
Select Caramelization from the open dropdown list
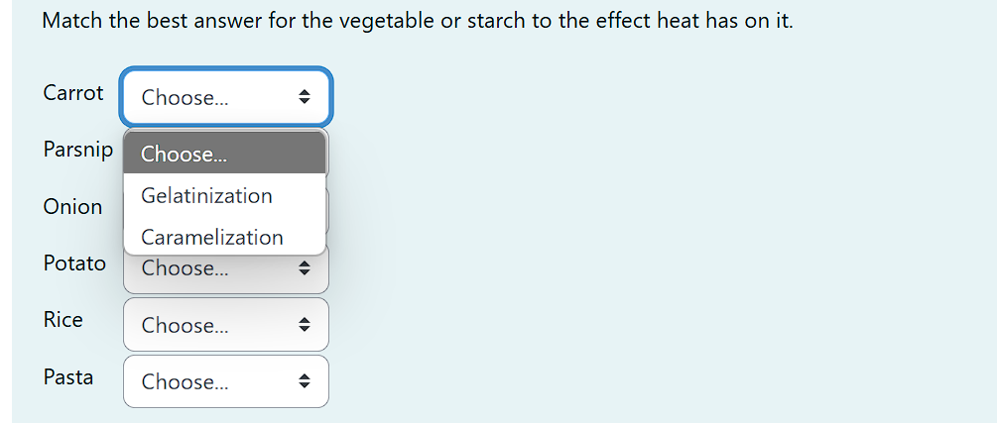click(224, 237)
